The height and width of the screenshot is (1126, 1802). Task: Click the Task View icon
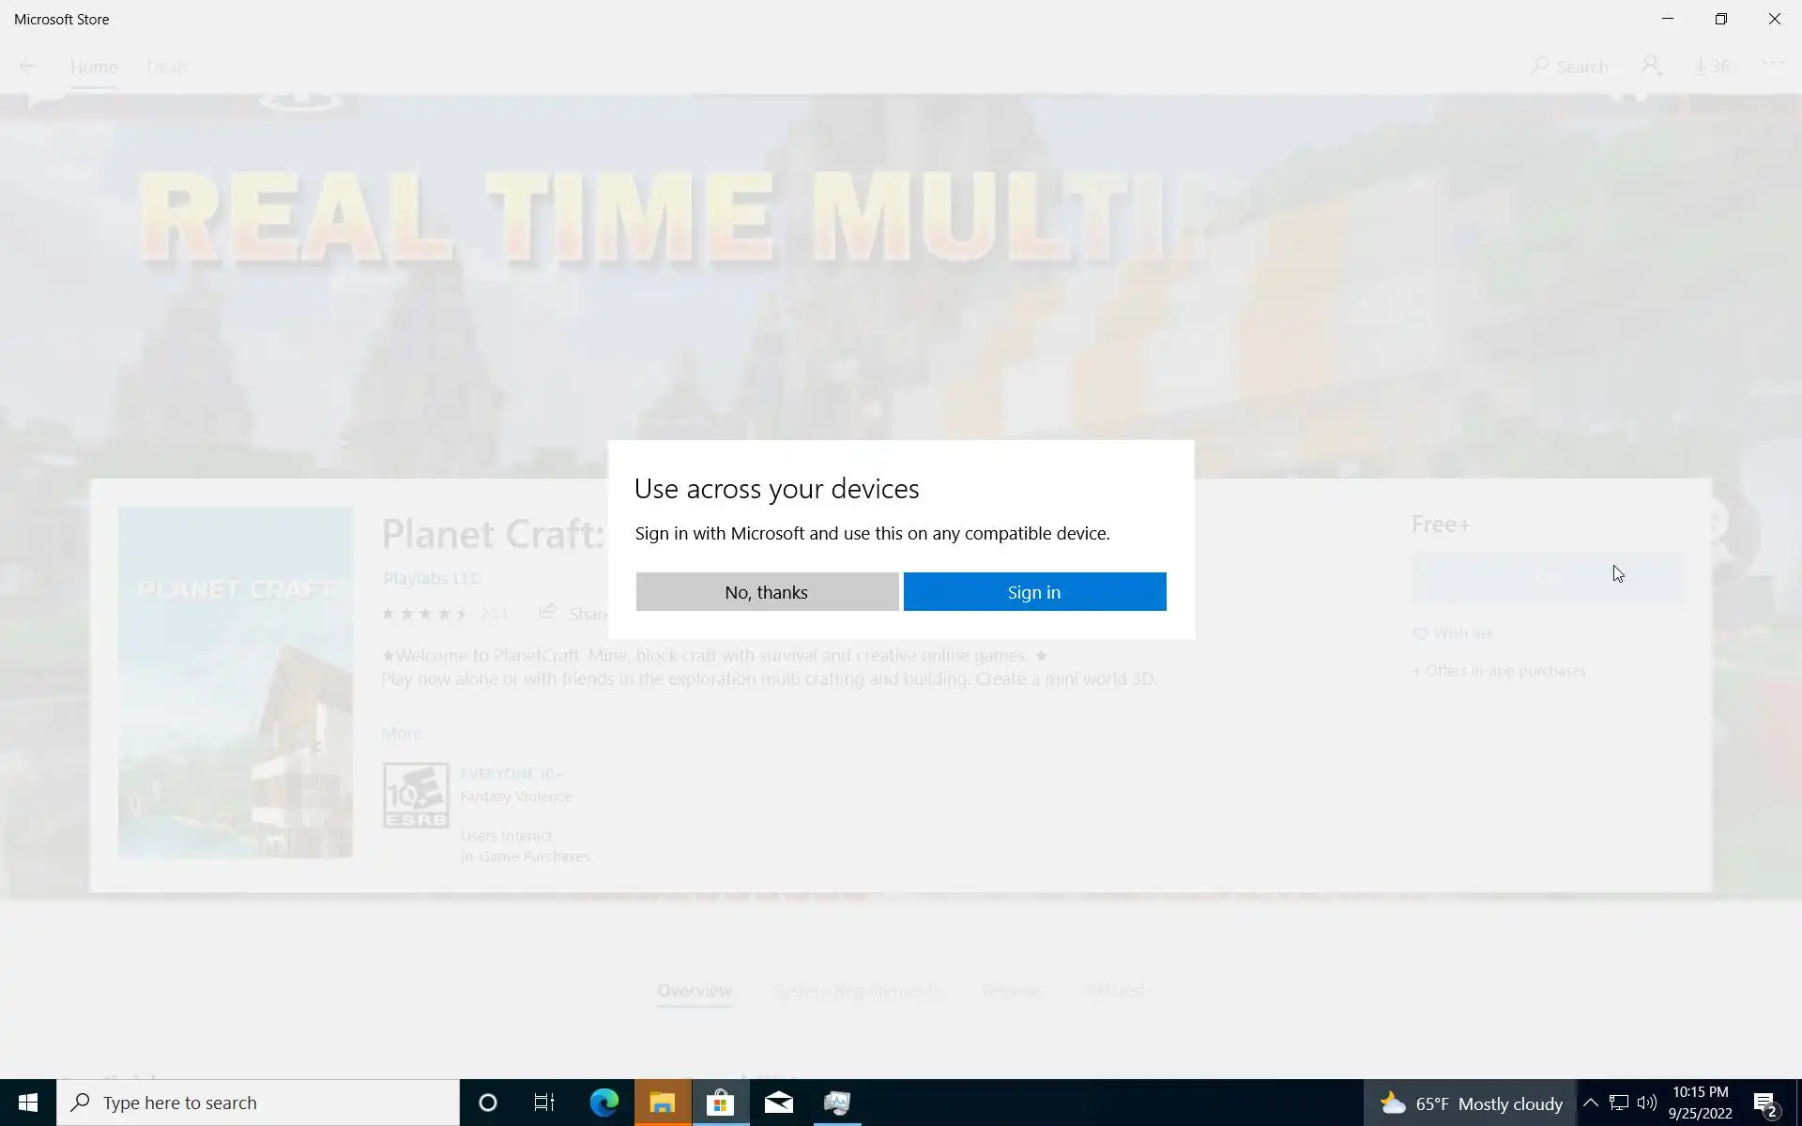(544, 1103)
